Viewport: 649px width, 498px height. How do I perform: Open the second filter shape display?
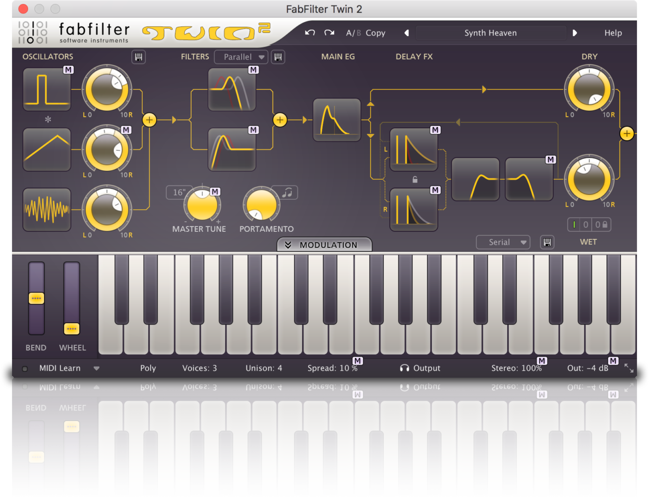coord(232,150)
